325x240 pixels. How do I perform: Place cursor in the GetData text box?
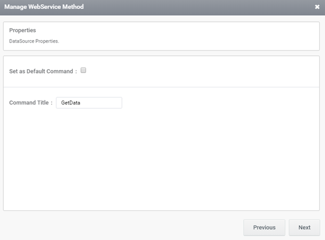coord(89,103)
